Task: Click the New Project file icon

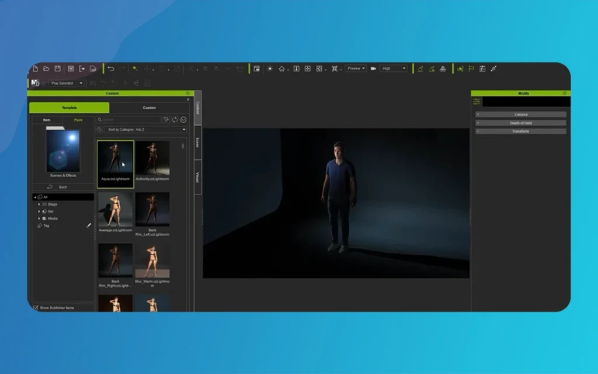Action: click(36, 69)
